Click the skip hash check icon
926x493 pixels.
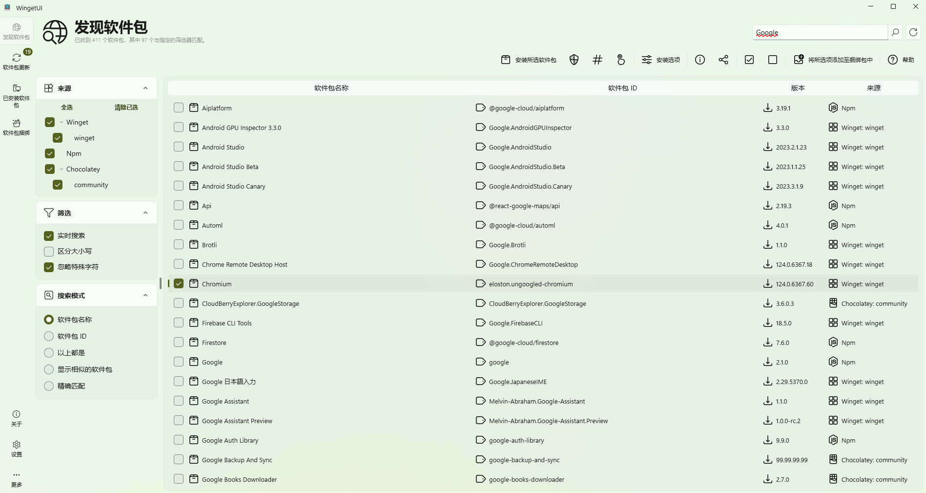[x=597, y=60]
